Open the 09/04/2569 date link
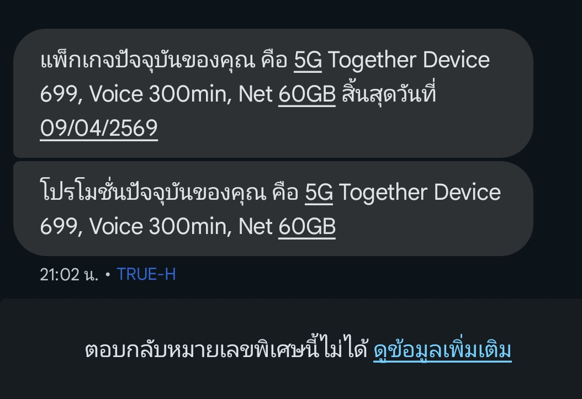 point(99,128)
